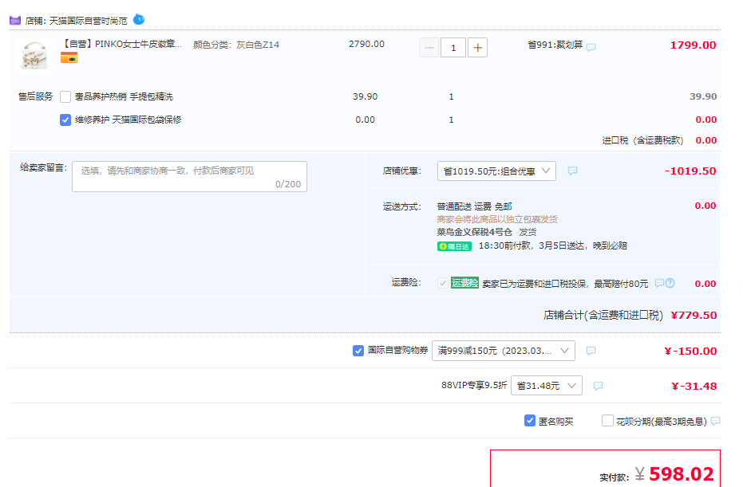
Task: Click the 普通配送 运费 免邮 shipping text
Action: [474, 206]
